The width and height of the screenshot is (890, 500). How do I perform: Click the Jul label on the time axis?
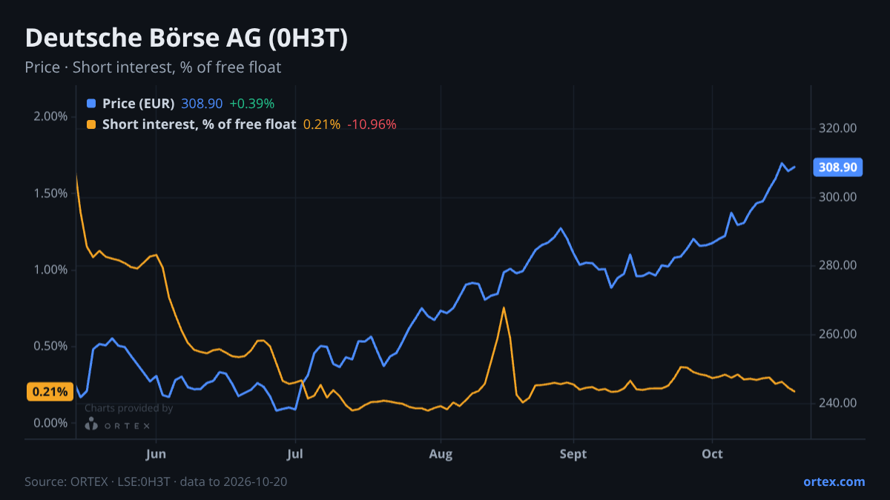click(295, 453)
